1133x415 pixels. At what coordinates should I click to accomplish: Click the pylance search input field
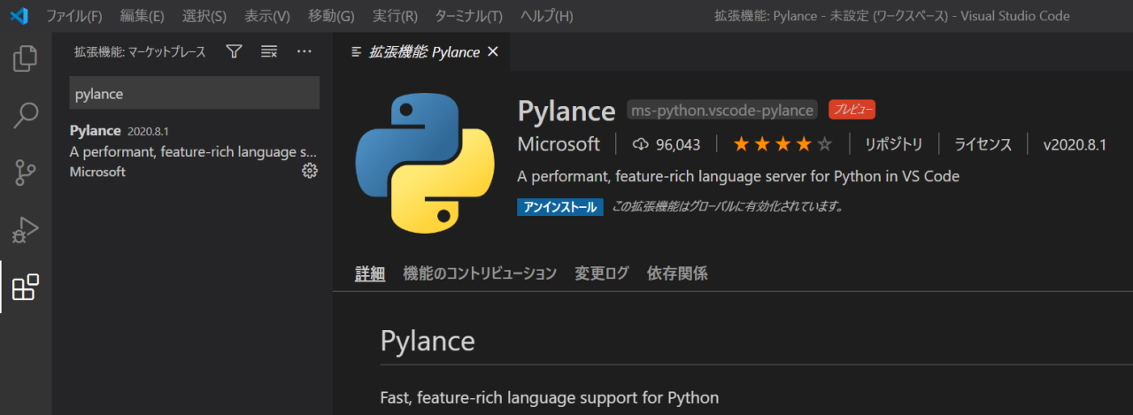194,93
